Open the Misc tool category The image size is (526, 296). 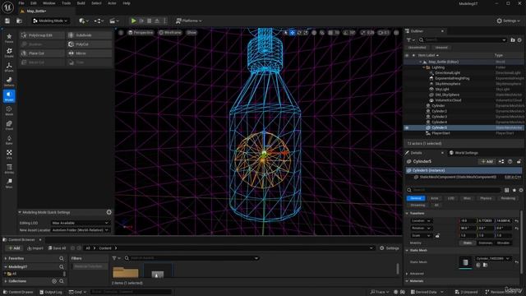click(x=9, y=183)
